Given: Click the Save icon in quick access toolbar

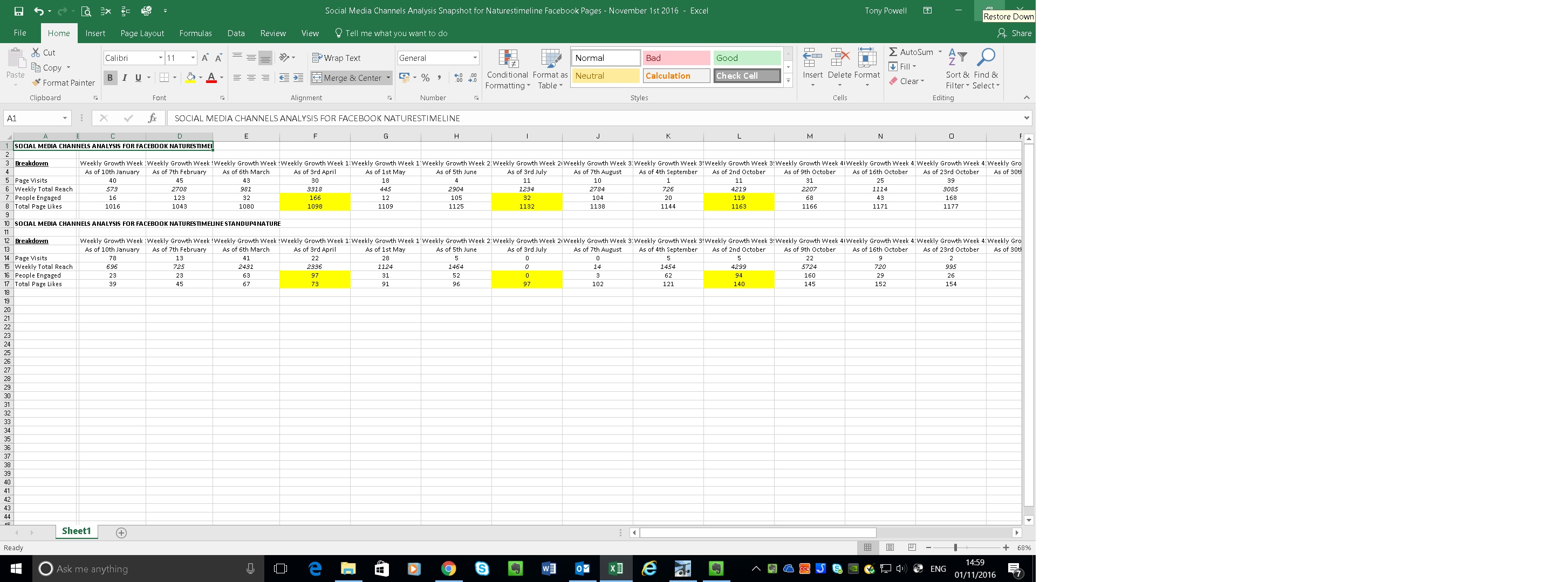Looking at the screenshot, I should click(x=18, y=11).
